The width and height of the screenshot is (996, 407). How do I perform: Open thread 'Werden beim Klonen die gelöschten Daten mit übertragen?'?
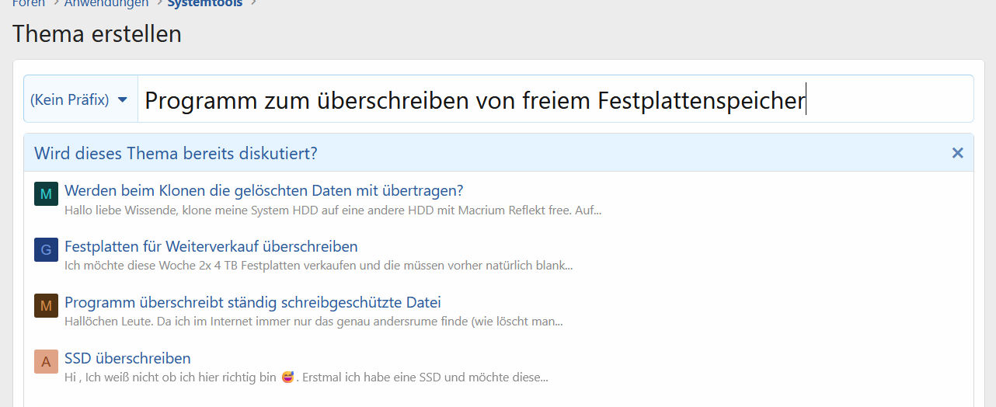point(263,190)
